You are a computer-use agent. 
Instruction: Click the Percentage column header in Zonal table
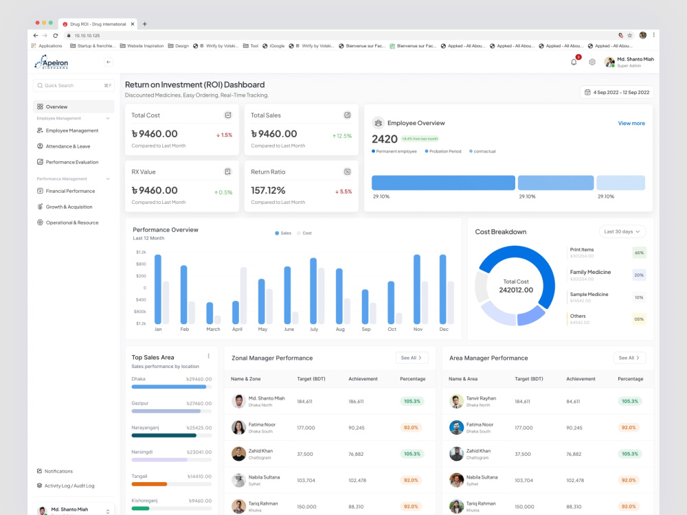(x=413, y=379)
